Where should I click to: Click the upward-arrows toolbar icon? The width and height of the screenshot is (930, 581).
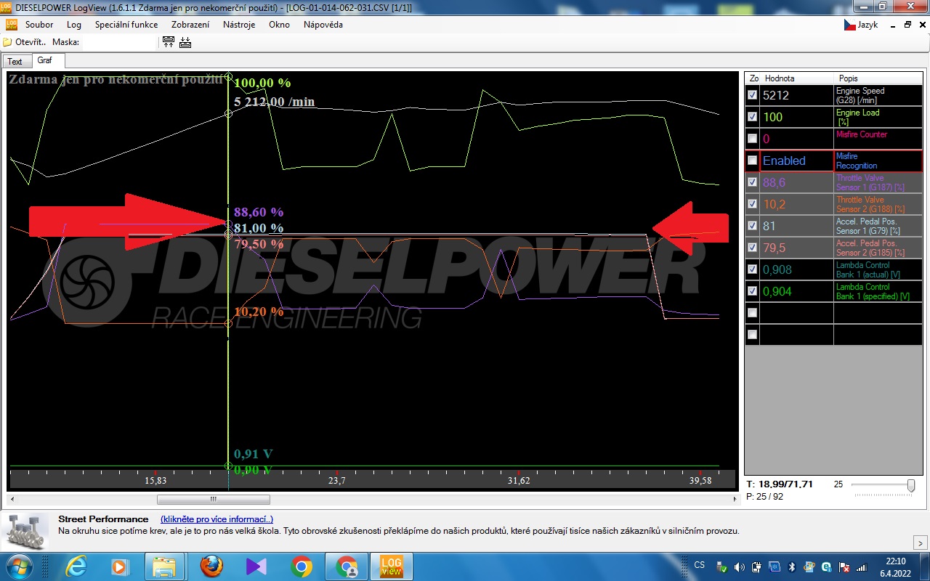coord(169,42)
